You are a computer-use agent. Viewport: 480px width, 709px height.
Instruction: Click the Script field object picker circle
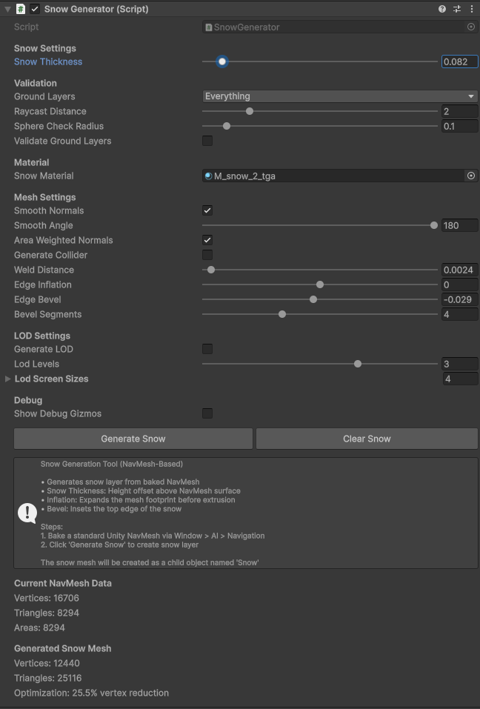[x=470, y=27]
